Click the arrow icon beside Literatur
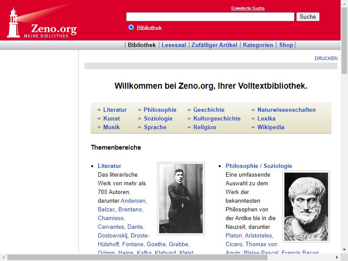The width and height of the screenshot is (348, 261). tap(99, 110)
